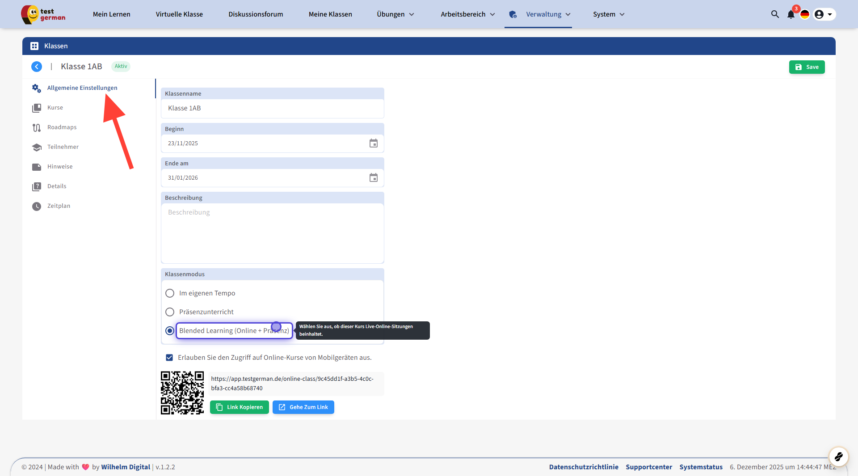Select the Im eigenen Tempo radio button
Image resolution: width=858 pixels, height=476 pixels.
[x=170, y=293]
